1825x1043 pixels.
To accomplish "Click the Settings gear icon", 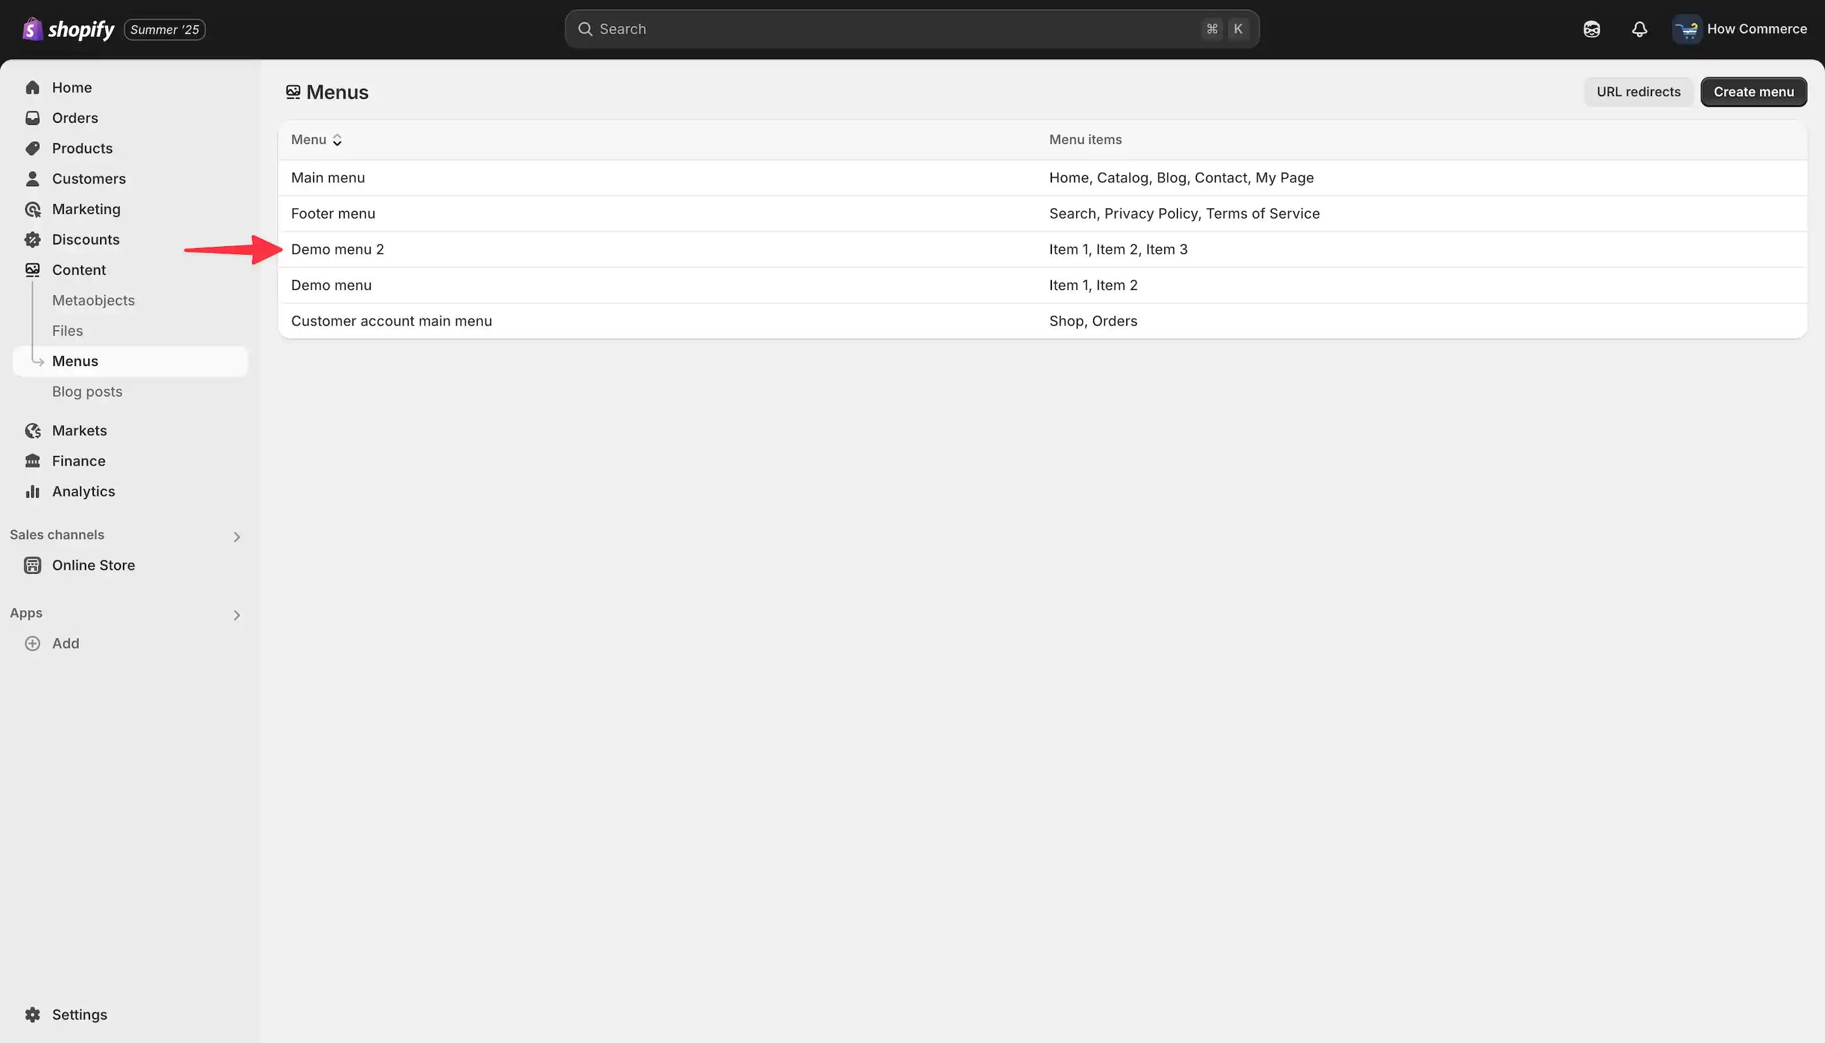I will pos(32,1015).
